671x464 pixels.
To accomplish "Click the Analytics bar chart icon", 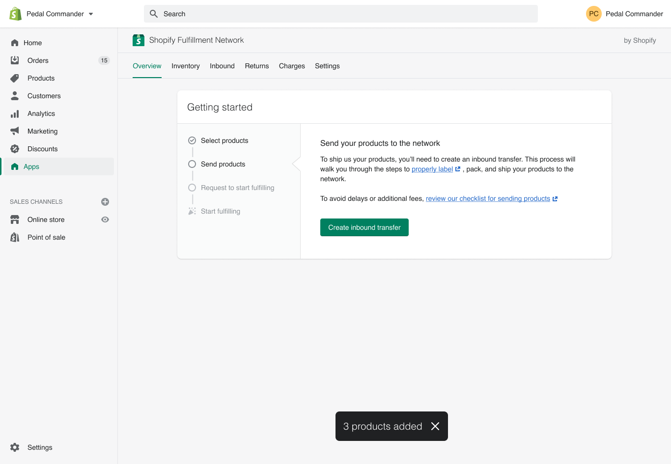I will [15, 113].
